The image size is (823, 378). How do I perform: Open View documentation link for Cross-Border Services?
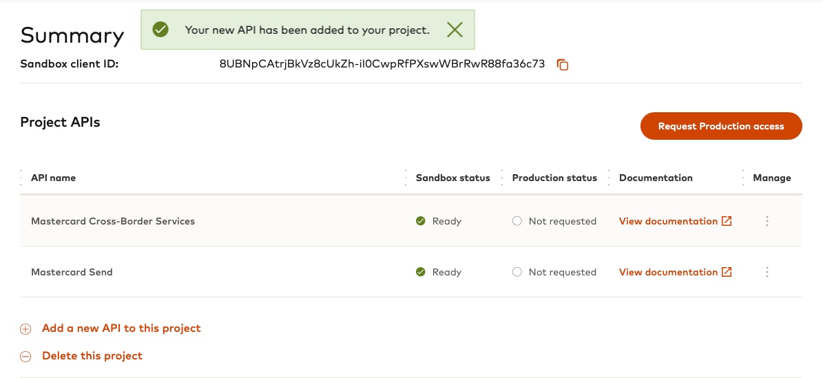pos(668,221)
